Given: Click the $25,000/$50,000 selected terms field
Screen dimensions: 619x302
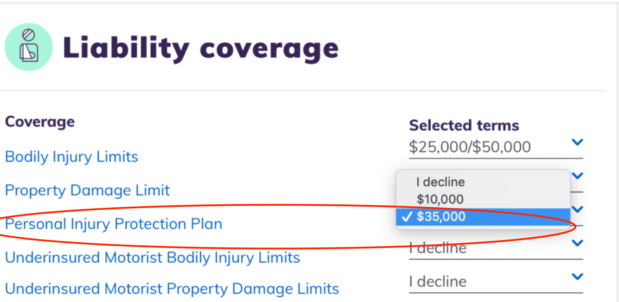Looking at the screenshot, I should coord(470,147).
